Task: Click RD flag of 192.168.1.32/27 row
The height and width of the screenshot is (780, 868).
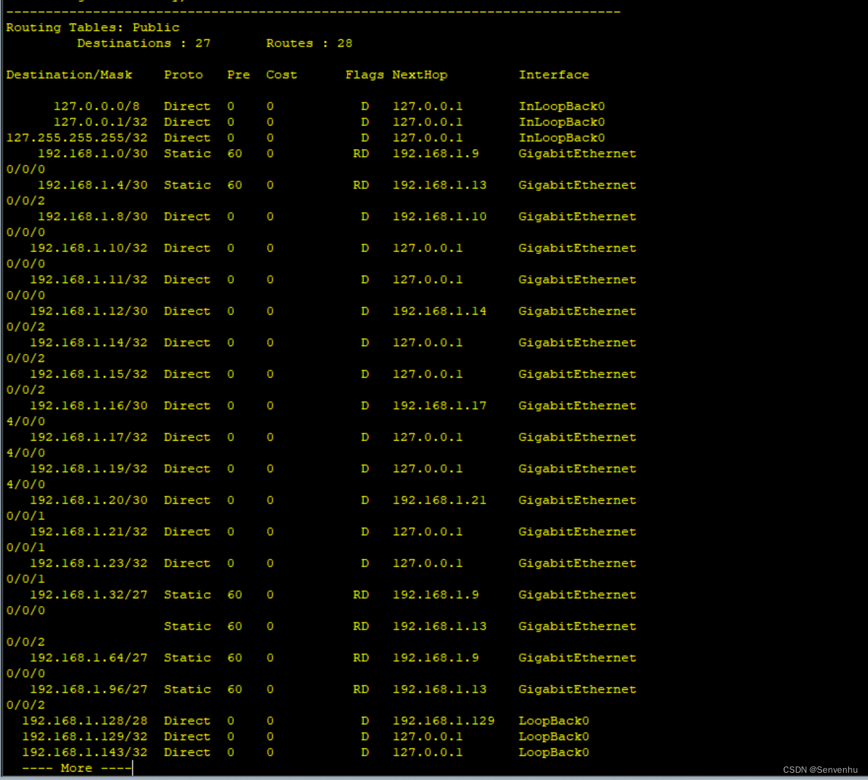Action: click(x=361, y=595)
